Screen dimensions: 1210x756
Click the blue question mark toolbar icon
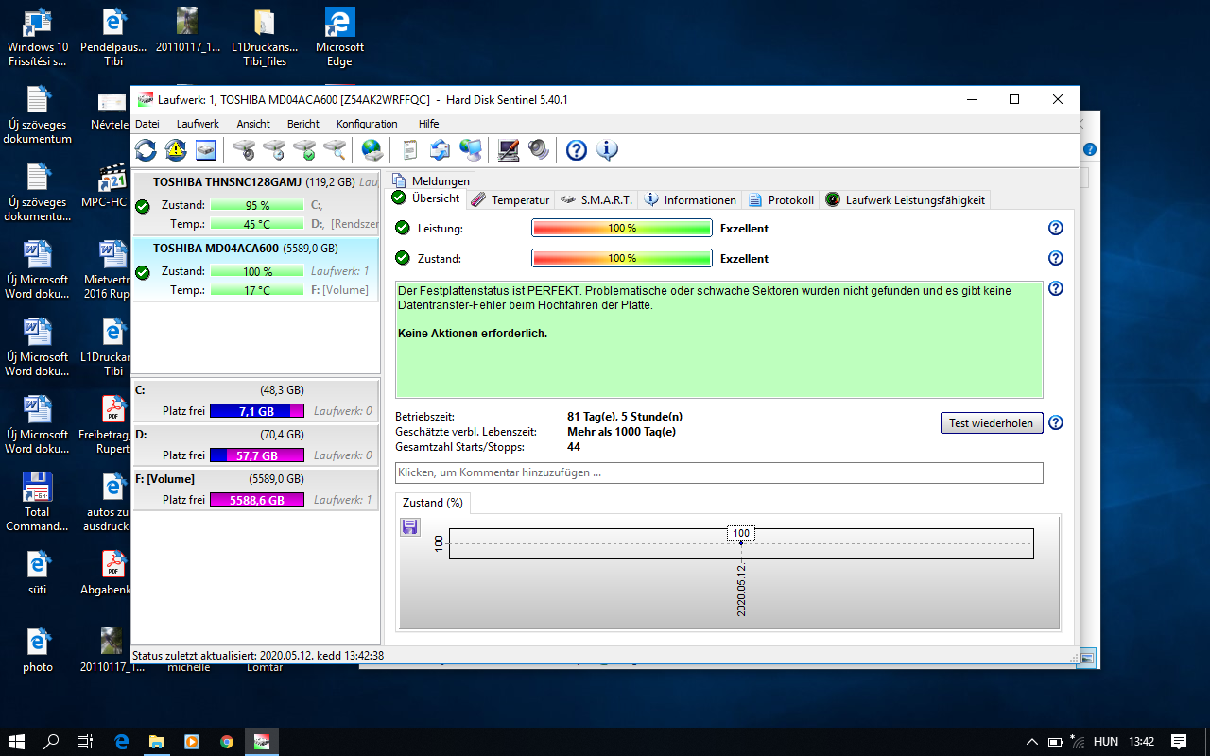tap(577, 149)
